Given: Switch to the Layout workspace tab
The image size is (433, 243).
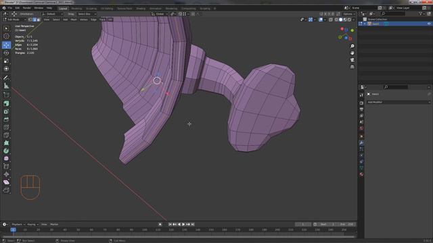Looking at the screenshot, I should pyautogui.click(x=63, y=9).
